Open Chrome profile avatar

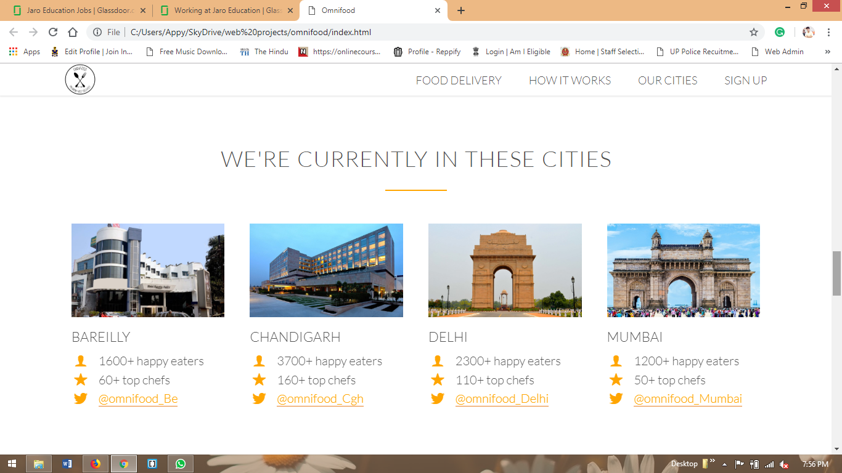[809, 32]
